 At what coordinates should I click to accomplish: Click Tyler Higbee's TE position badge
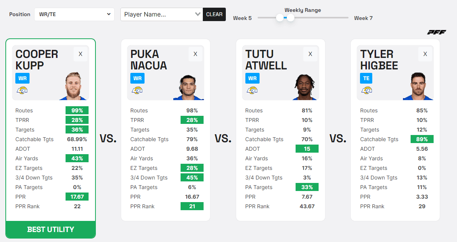click(366, 78)
